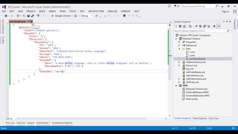Switch to the Team Explorer tab

200,118
